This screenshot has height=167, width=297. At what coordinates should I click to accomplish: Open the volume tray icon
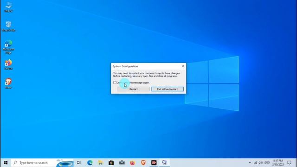click(261, 163)
